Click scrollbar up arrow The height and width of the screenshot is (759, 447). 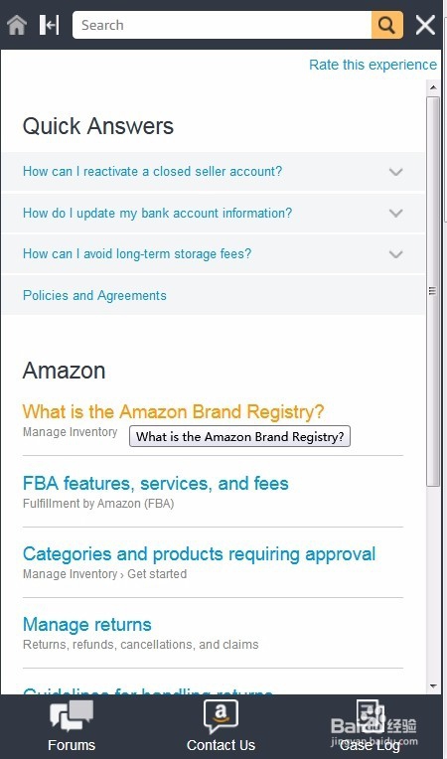[433, 87]
